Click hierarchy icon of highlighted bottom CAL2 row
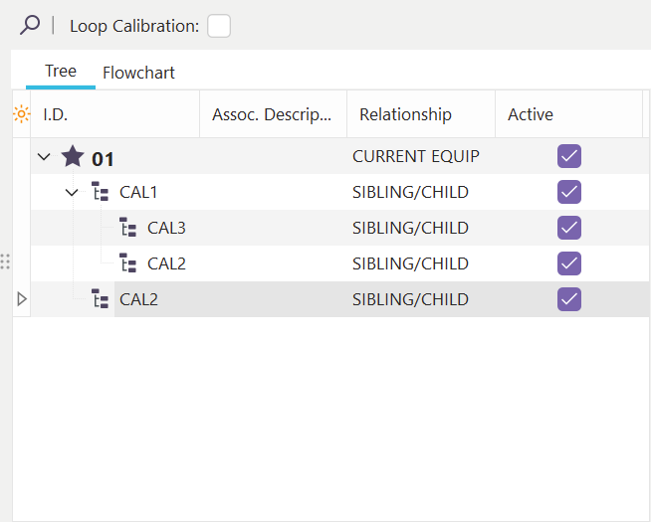This screenshot has width=651, height=522. tap(101, 299)
